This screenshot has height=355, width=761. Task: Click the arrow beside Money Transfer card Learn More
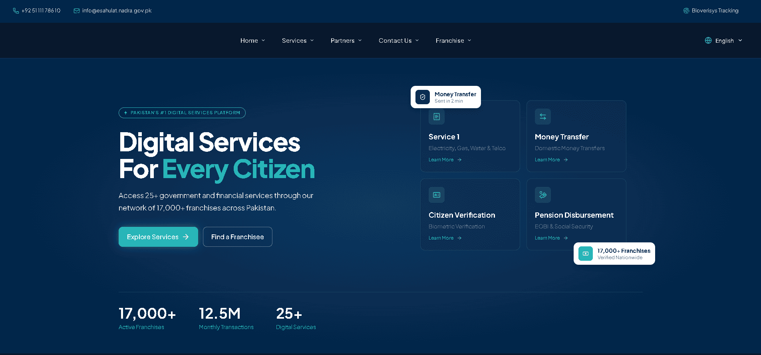pos(566,160)
